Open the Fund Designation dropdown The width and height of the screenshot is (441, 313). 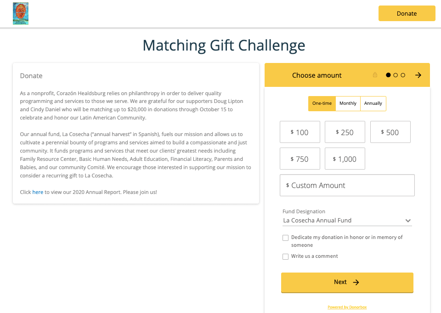tap(347, 220)
